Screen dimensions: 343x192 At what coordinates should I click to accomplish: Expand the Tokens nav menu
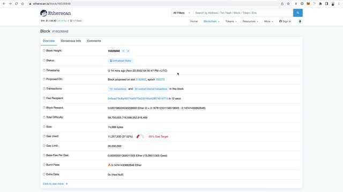[231, 21]
